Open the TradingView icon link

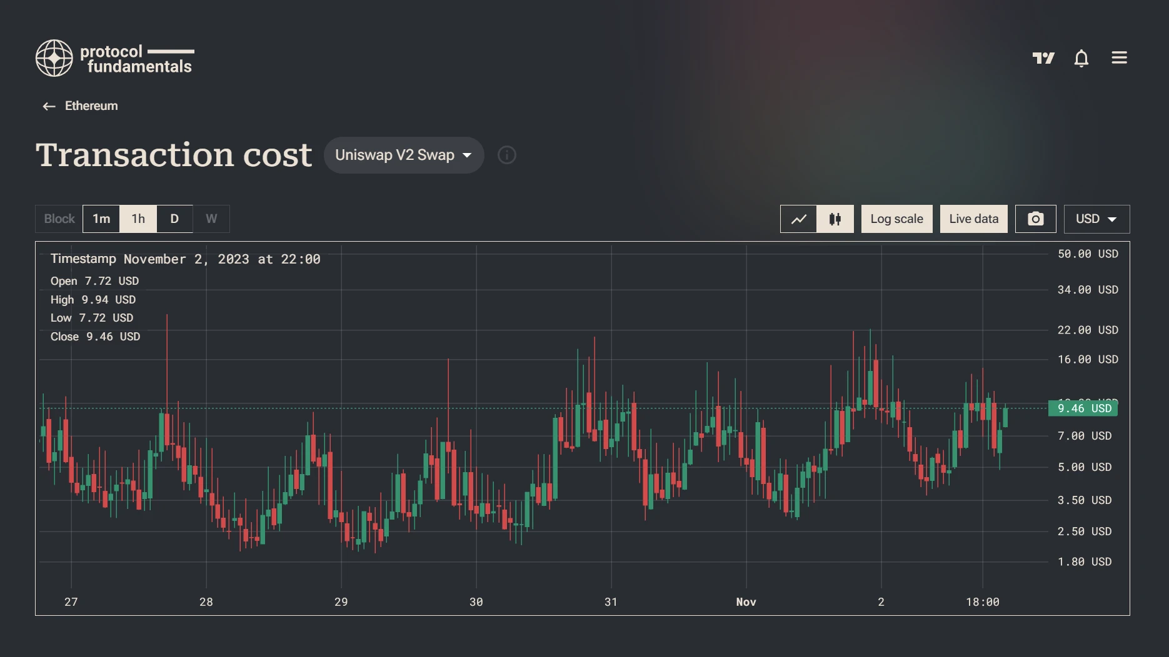1043,58
